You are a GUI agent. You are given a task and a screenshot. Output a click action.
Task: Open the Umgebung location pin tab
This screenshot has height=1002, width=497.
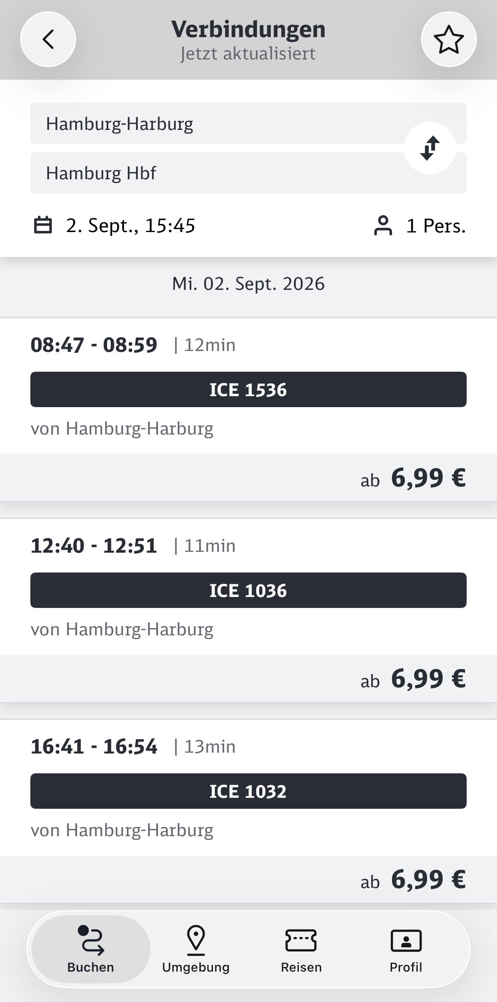pos(196,949)
